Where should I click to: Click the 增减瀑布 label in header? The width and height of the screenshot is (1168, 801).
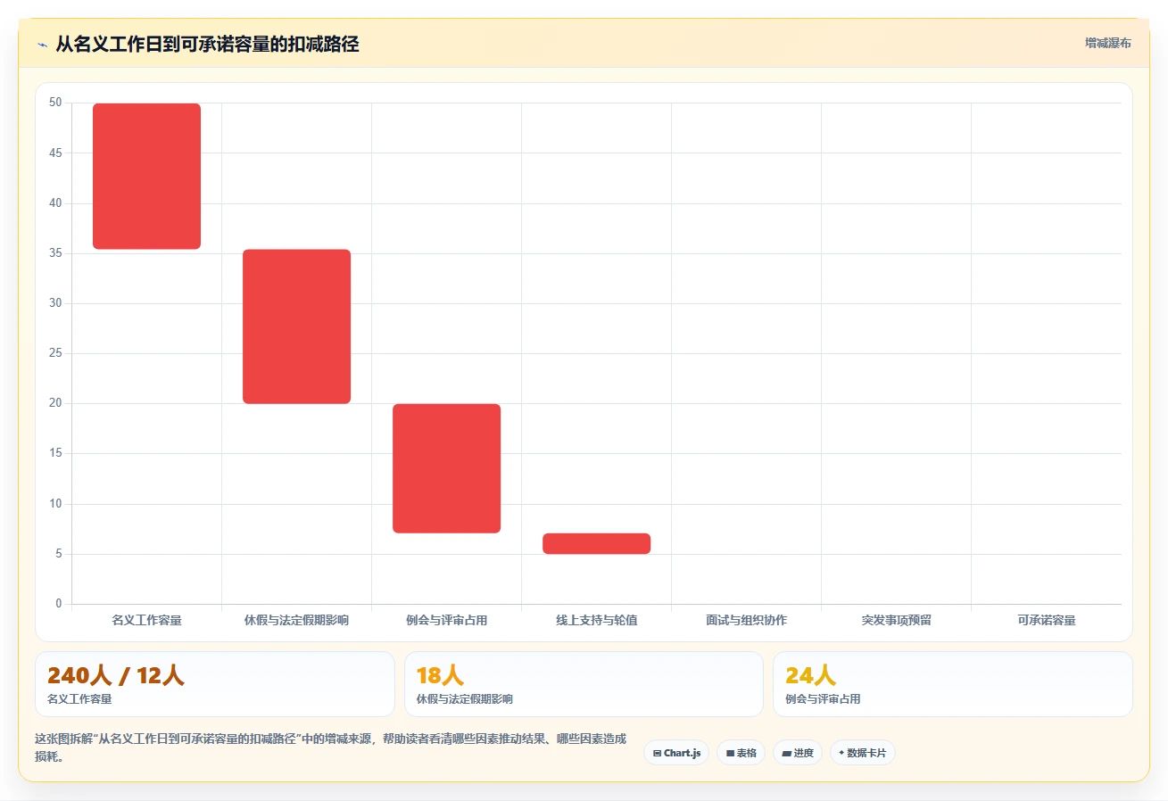click(1108, 43)
